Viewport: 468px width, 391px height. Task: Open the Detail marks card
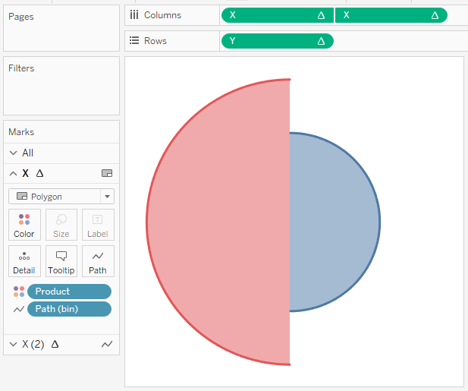tap(24, 261)
